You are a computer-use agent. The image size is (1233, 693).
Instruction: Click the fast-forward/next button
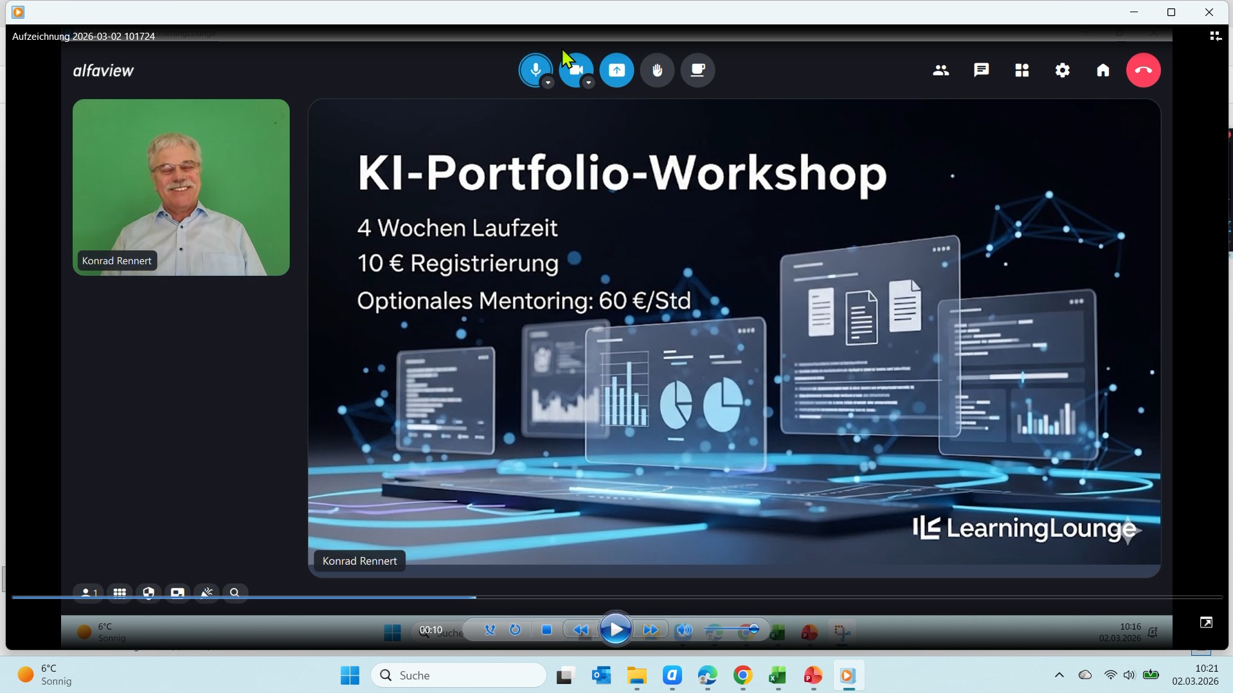pos(651,630)
